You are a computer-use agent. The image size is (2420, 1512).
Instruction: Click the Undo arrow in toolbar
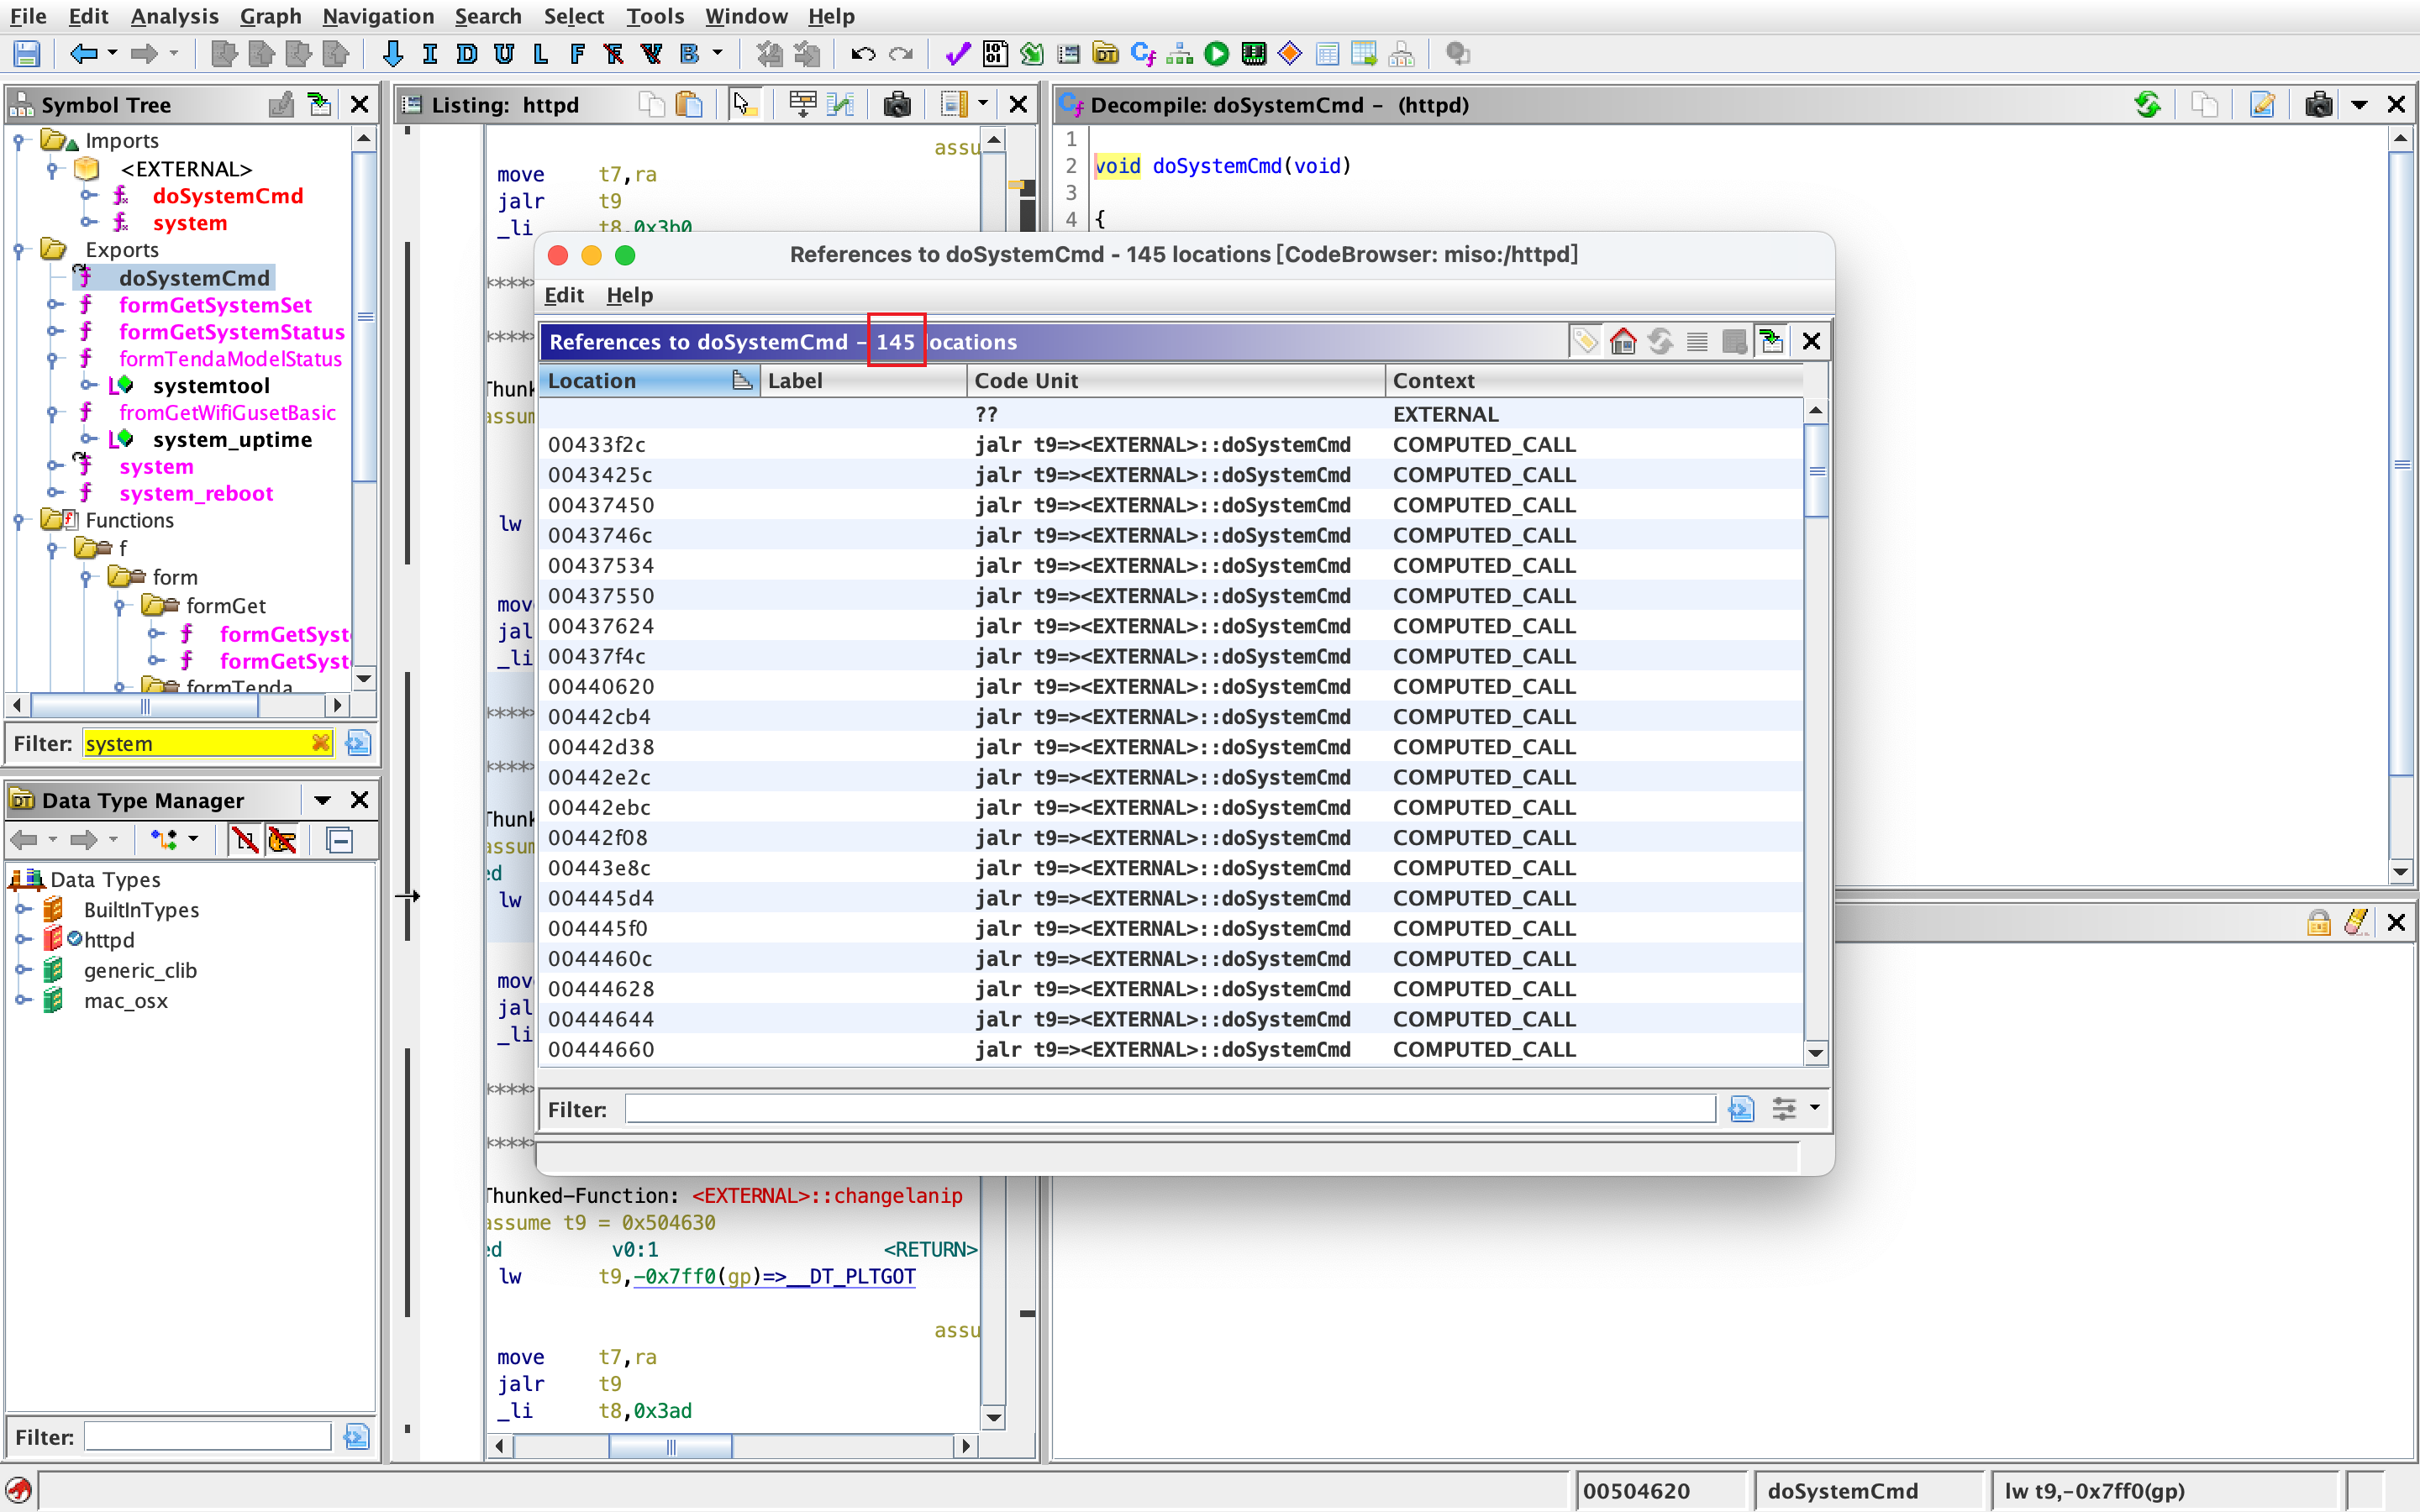click(x=862, y=54)
